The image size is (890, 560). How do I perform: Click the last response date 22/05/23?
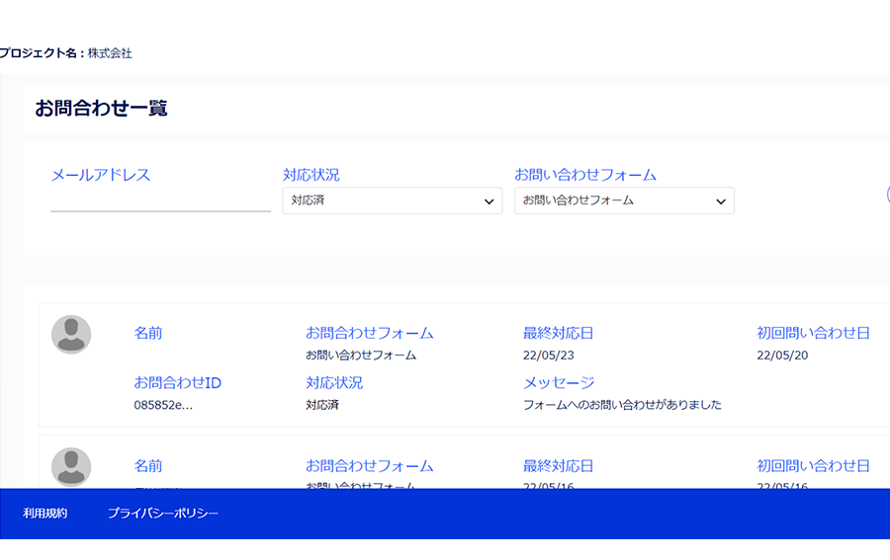click(x=548, y=356)
